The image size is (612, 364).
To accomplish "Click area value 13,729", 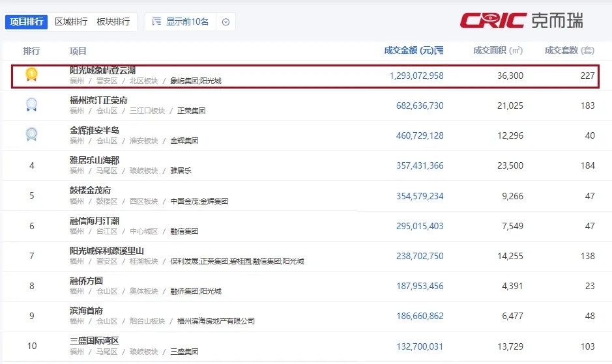I will [510, 347].
